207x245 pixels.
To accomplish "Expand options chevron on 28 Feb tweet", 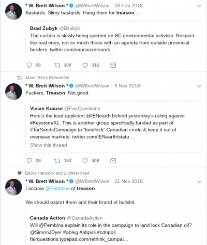I will point(199,6).
